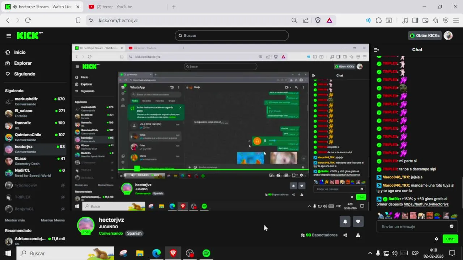Click the Windows Start button
The image size is (463, 260).
[8, 253]
